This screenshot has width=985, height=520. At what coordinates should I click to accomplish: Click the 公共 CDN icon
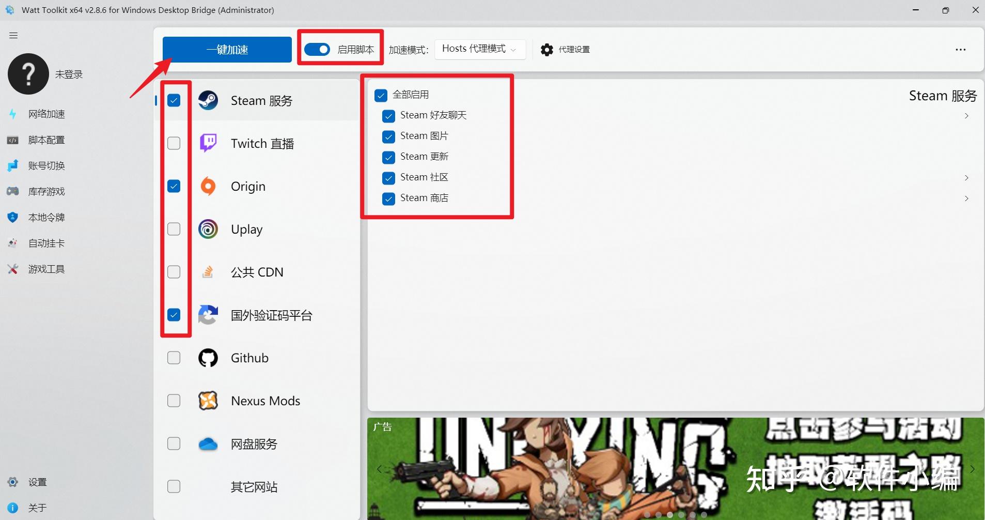point(208,272)
